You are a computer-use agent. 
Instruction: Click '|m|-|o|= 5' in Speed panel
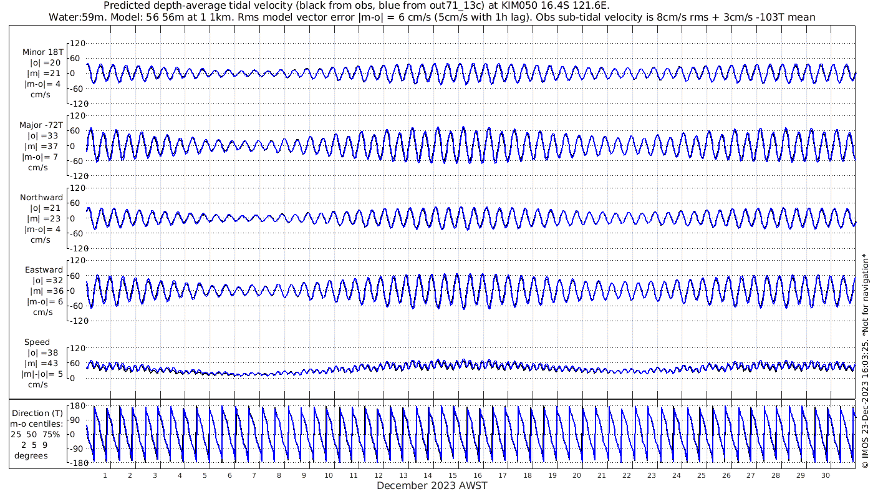point(41,374)
